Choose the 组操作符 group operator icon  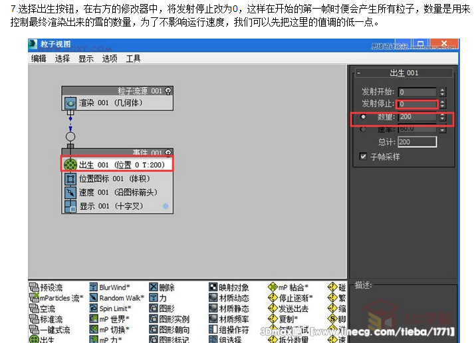point(213,330)
